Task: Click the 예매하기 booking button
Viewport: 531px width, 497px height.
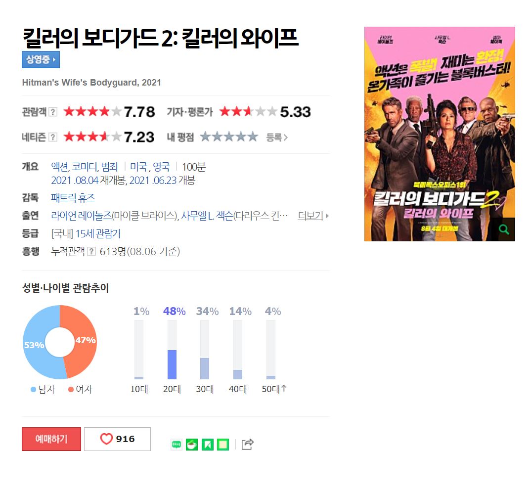Action: click(x=51, y=439)
